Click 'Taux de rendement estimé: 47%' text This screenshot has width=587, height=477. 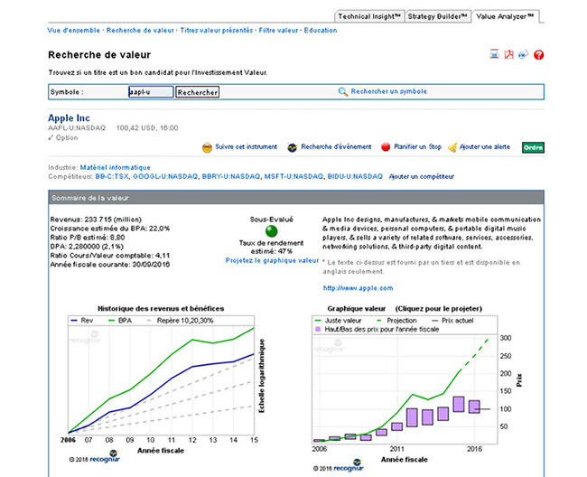(x=272, y=247)
